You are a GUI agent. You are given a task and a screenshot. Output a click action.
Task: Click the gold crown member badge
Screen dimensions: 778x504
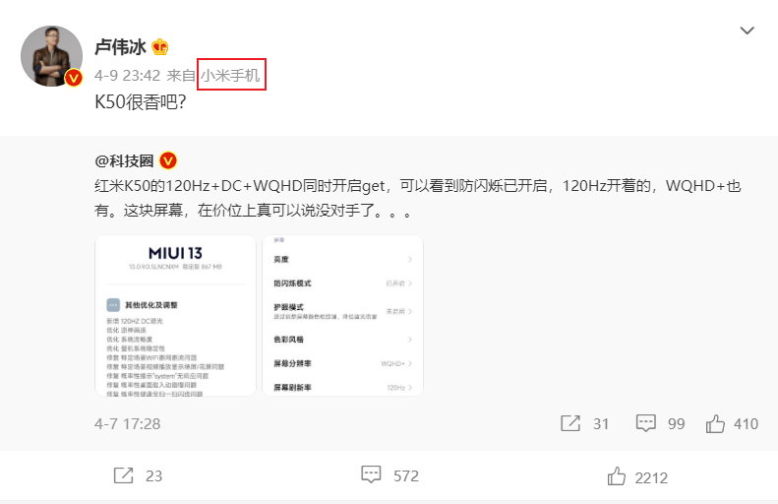click(159, 47)
